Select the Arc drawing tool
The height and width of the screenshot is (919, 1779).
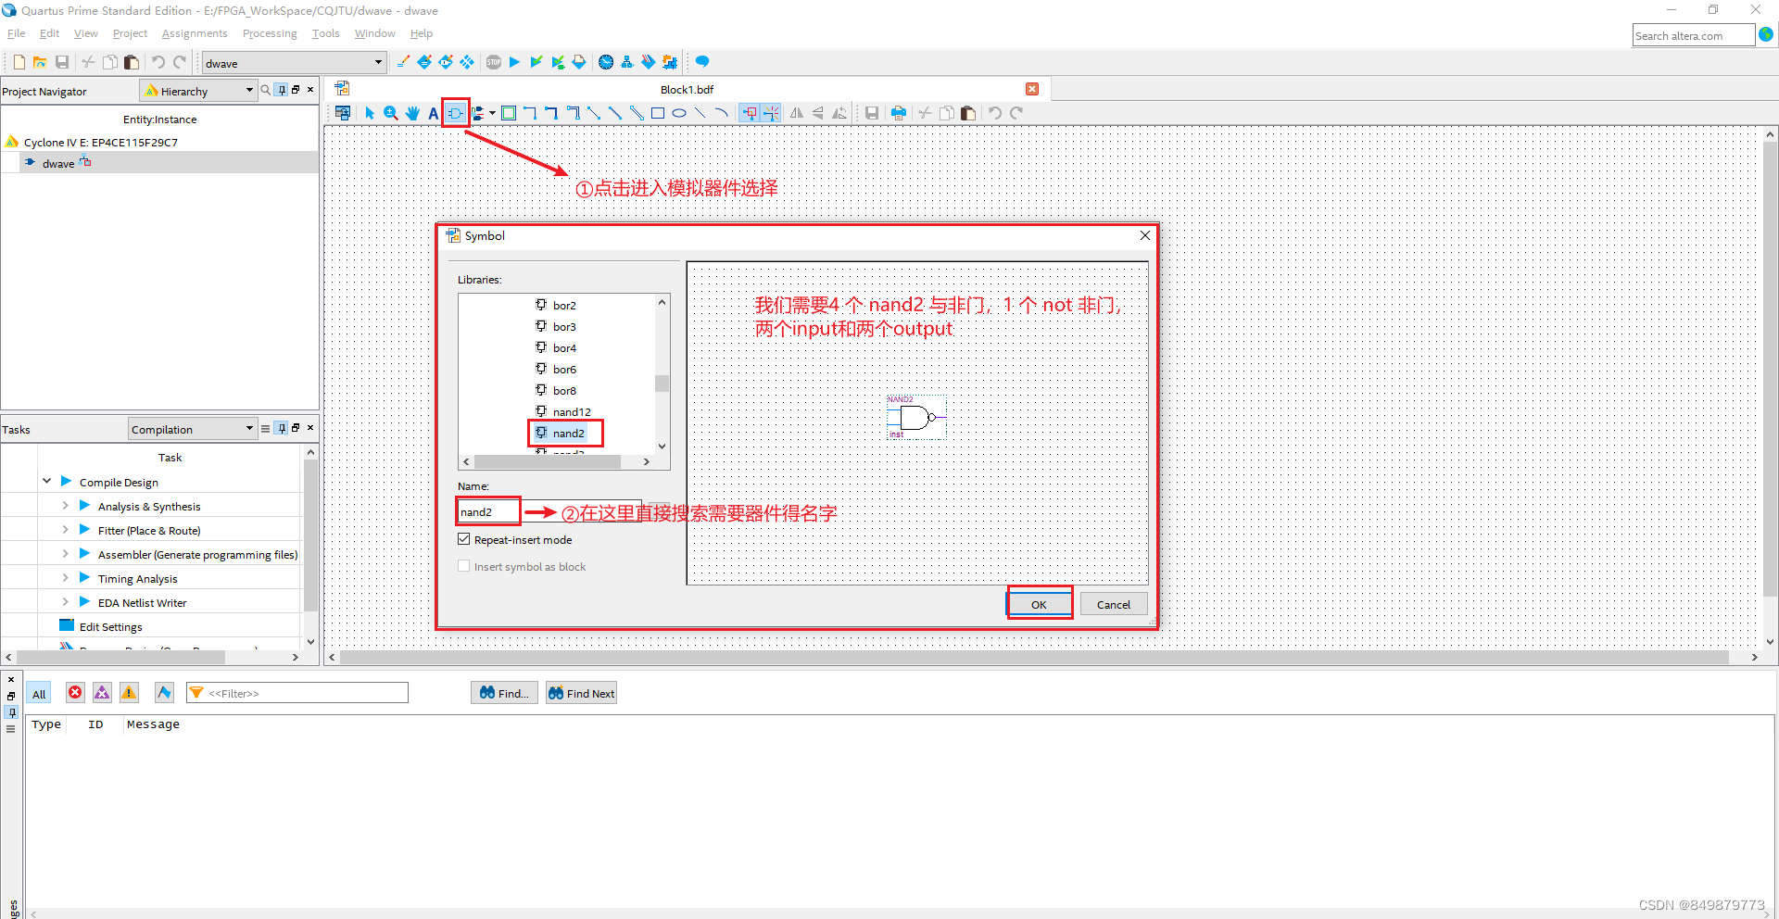tap(722, 113)
